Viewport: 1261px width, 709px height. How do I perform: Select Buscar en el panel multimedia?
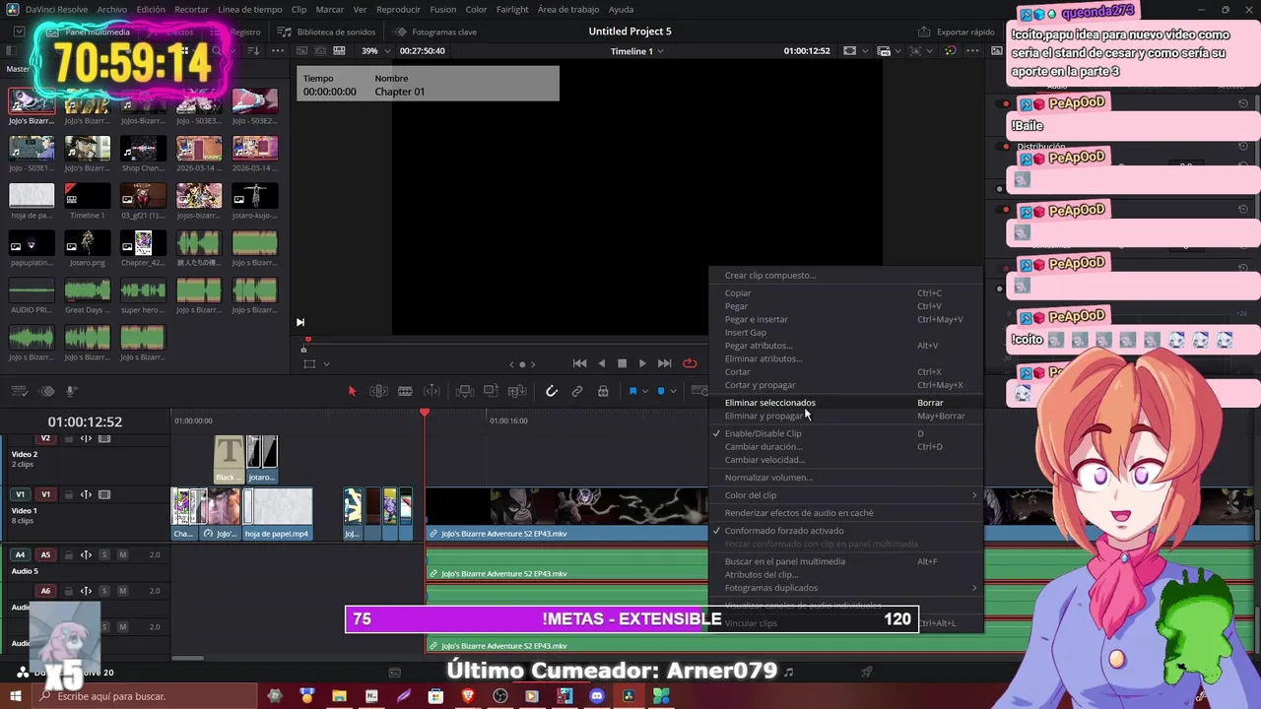tap(845, 561)
